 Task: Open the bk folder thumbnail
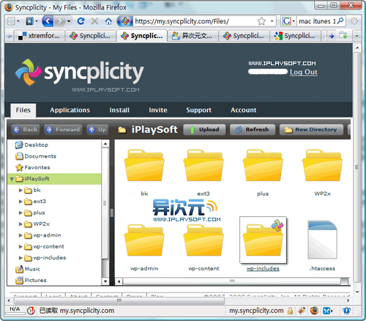(144, 166)
